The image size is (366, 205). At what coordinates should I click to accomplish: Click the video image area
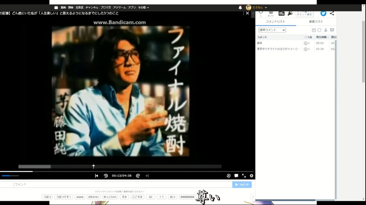pos(120,91)
